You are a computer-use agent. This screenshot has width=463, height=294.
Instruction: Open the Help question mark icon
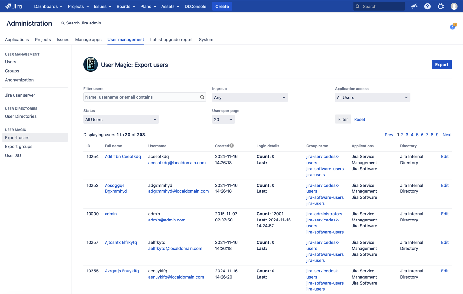click(427, 6)
